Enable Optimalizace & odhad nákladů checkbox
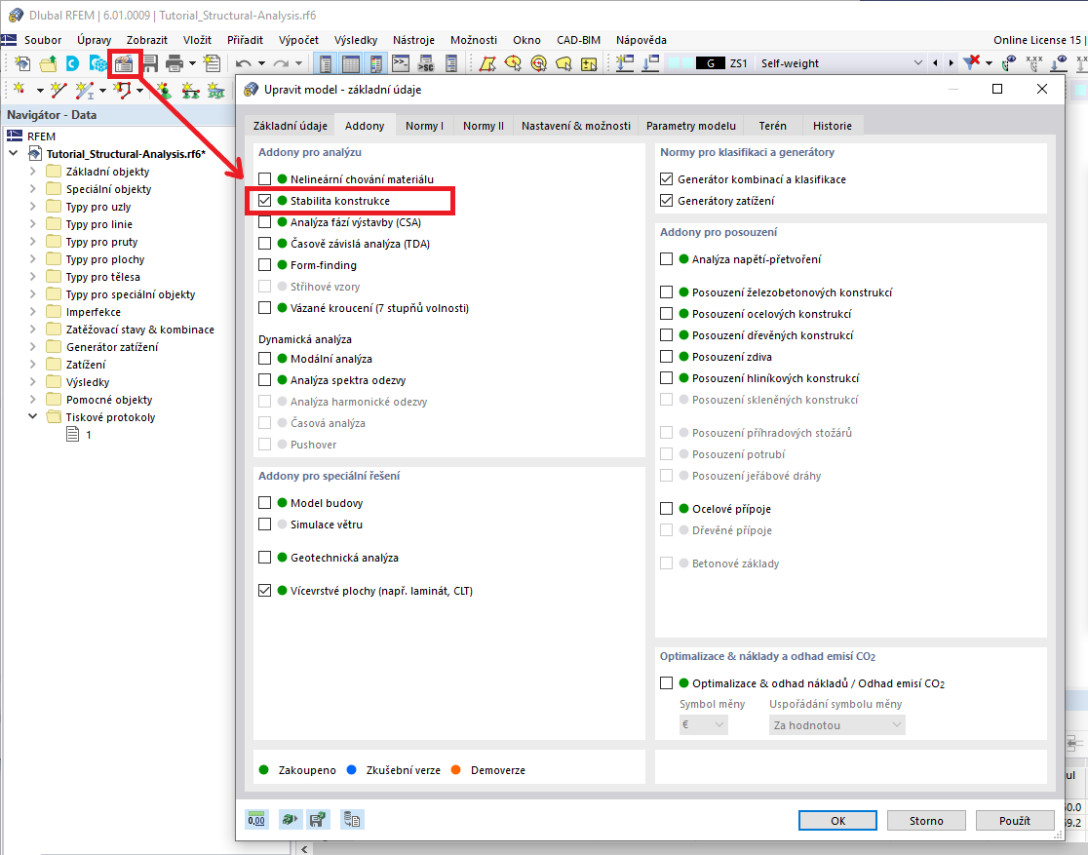This screenshot has height=855, width=1088. pyautogui.click(x=666, y=682)
